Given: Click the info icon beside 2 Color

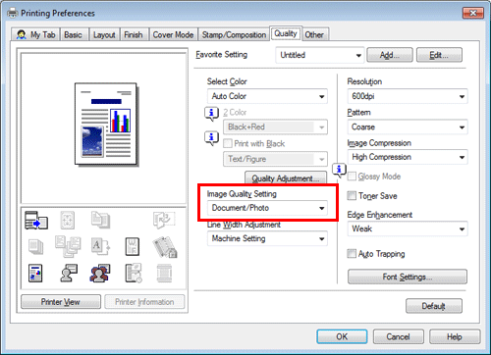Looking at the screenshot, I should pos(211,114).
